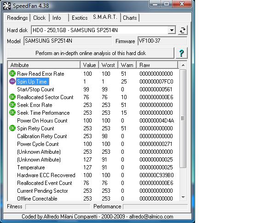
Task: Click the Fitness progress bar
Action: (x=58, y=206)
